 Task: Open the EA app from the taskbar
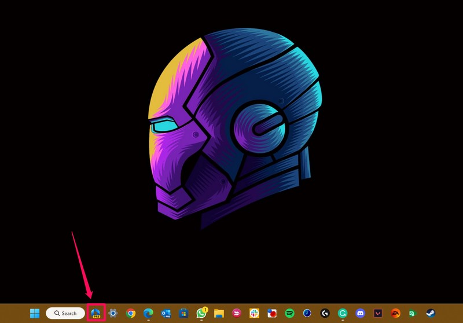(396, 313)
